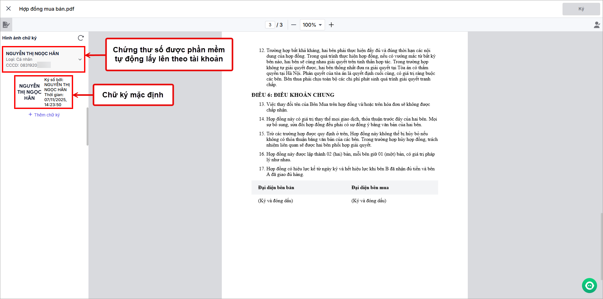Select the default signature thumbnail
The width and height of the screenshot is (603, 299).
(x=44, y=92)
